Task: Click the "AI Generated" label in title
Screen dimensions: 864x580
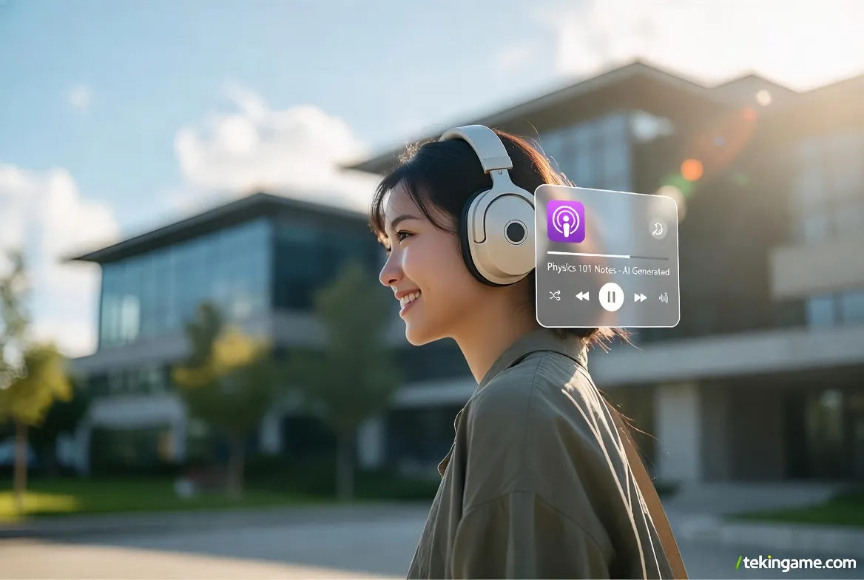Action: 646,272
